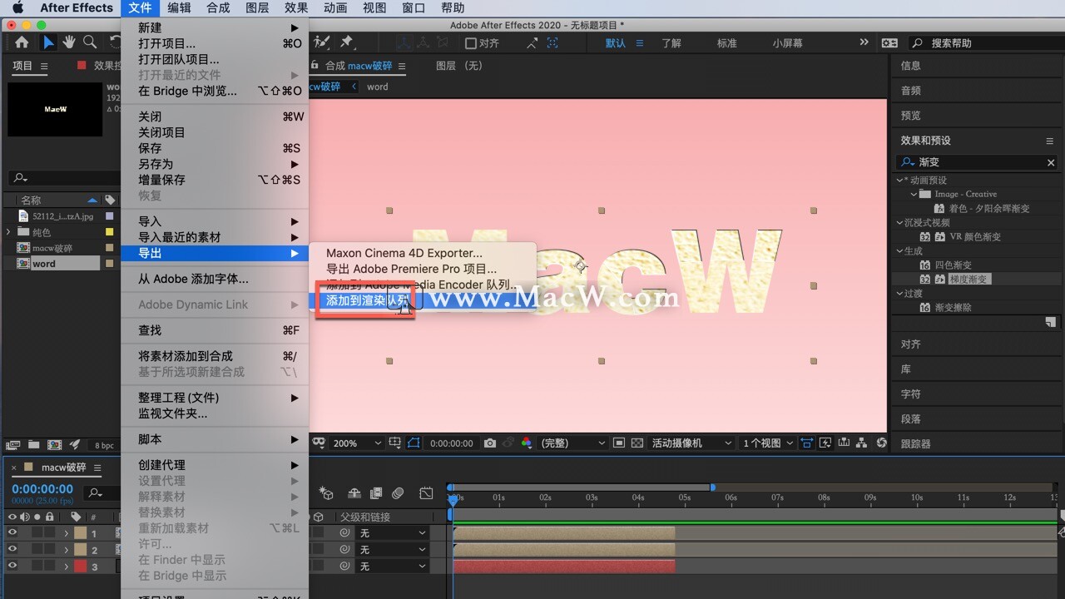Screen dimensions: 1065x599
Task: Toggle the transparency grid icon
Action: pos(637,443)
